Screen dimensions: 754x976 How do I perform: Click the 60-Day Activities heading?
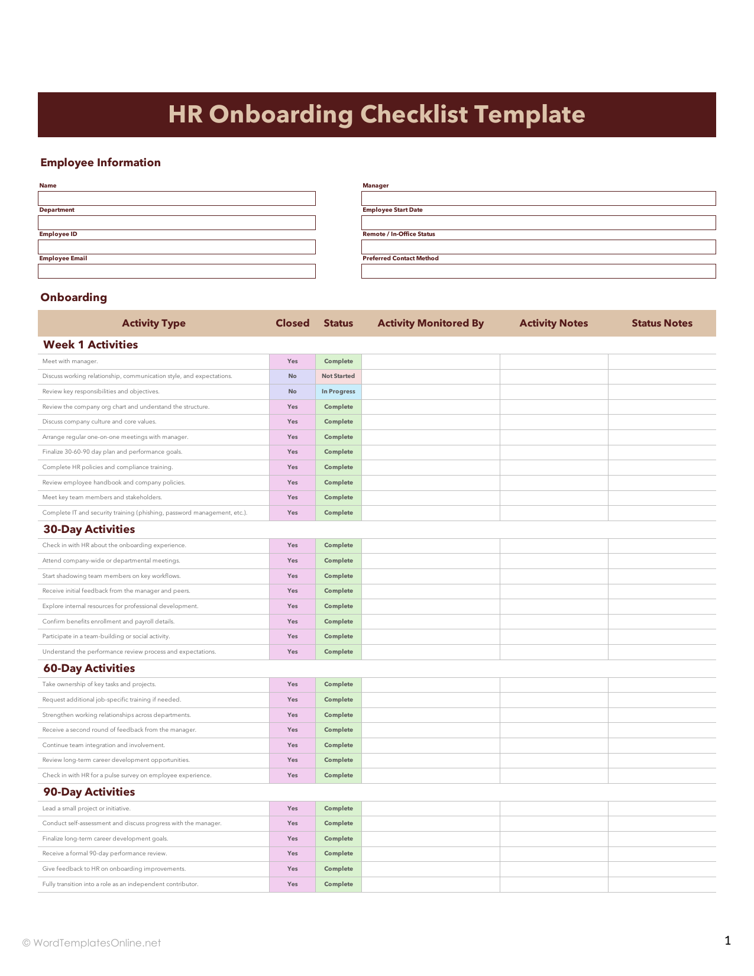[89, 668]
